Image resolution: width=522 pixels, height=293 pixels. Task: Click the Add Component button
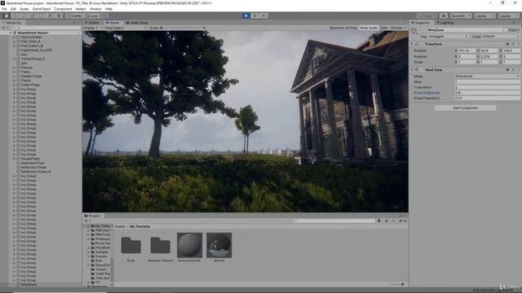click(465, 108)
